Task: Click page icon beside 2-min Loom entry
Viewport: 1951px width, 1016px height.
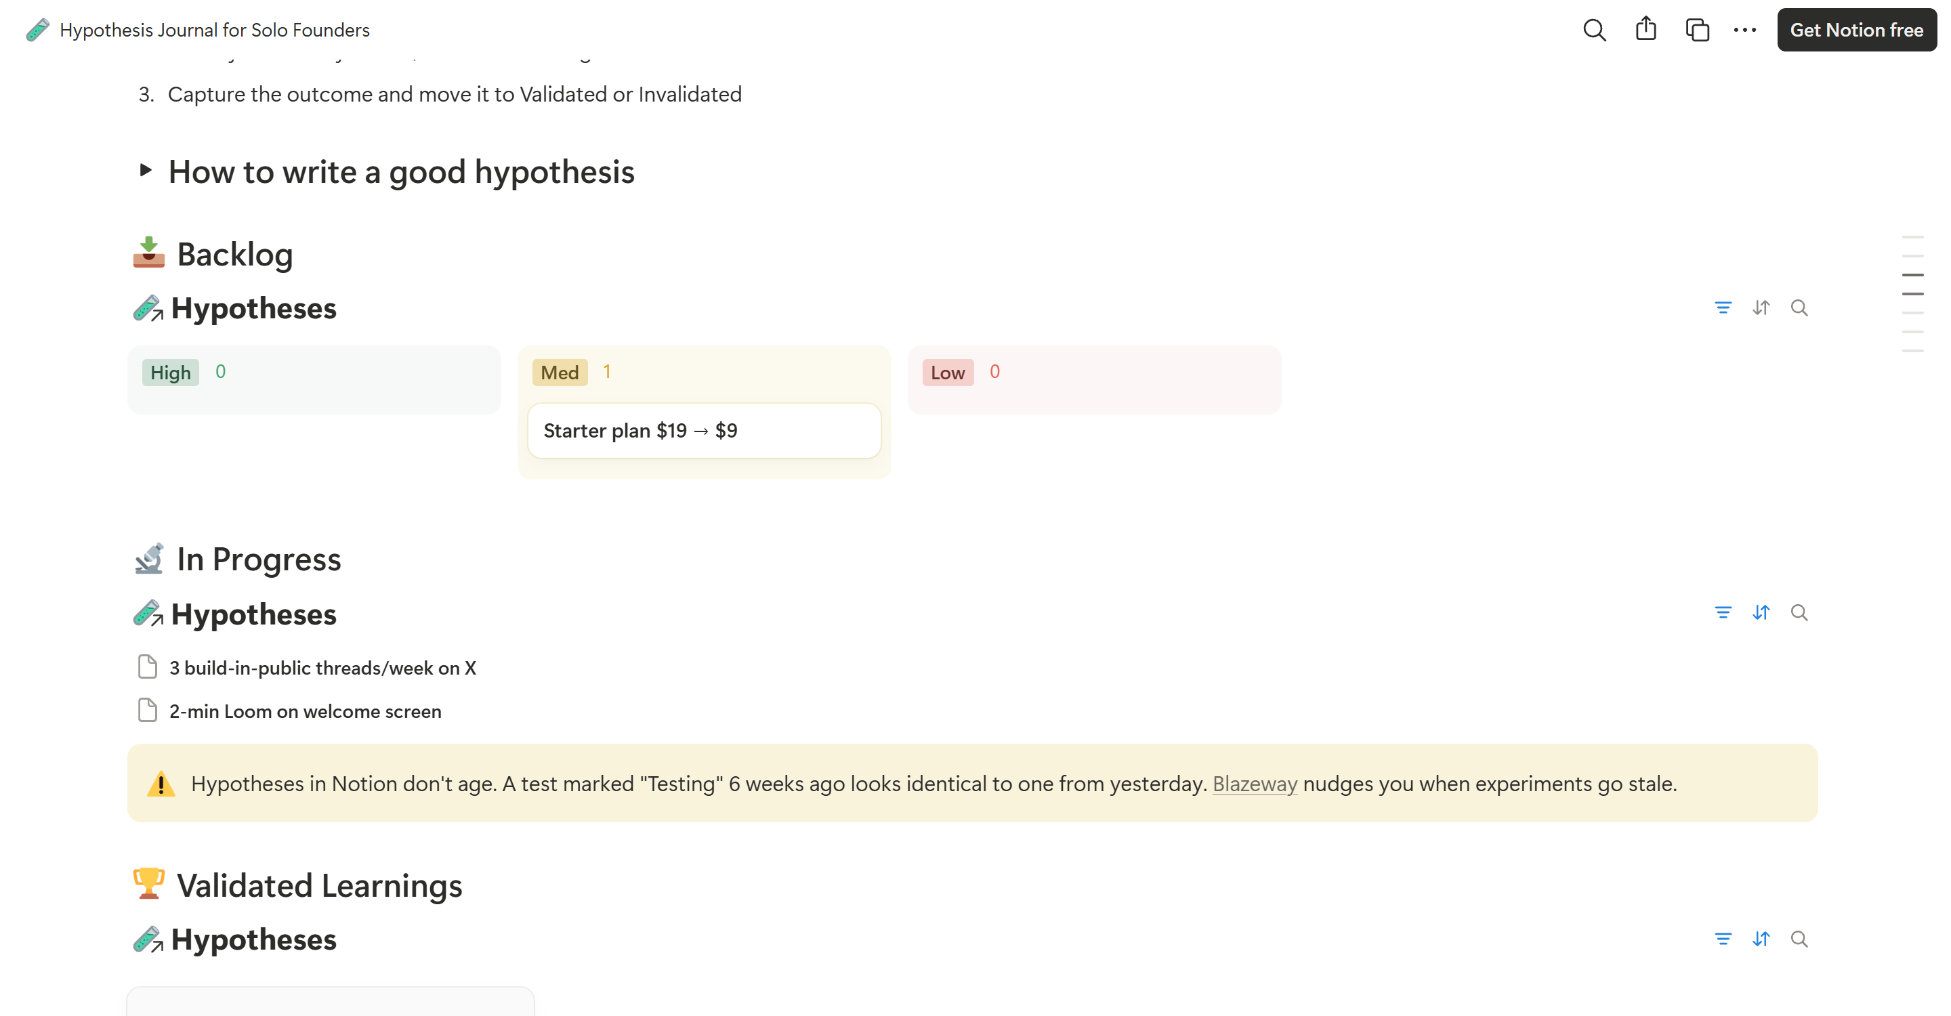Action: pyautogui.click(x=148, y=711)
